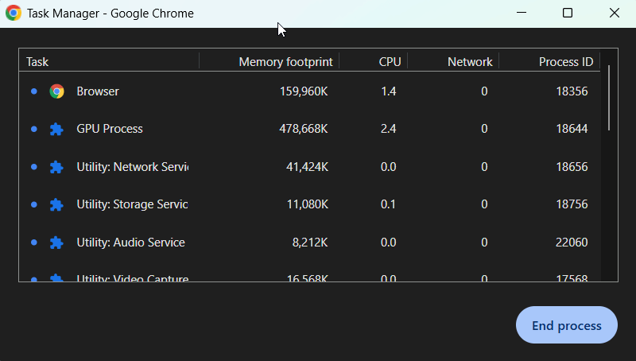Click process ID 18356
The width and height of the screenshot is (636, 361).
(x=572, y=91)
